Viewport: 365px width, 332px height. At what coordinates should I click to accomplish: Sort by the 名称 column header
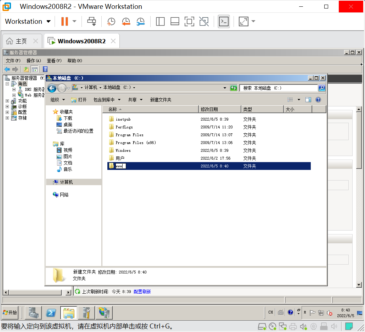[x=150, y=109]
